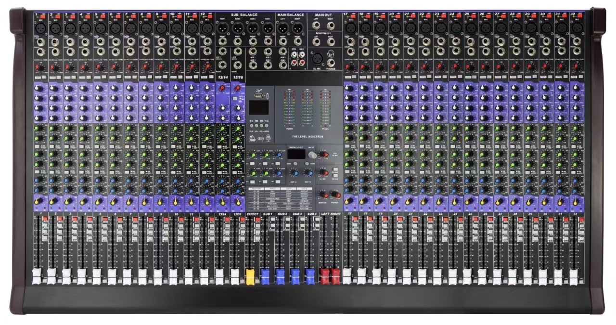Click the red LEFT main fader cap
Screen dimensions: 616x325
[x=325, y=275]
